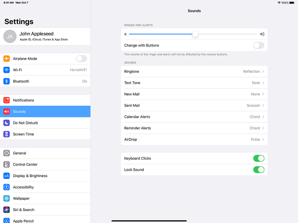Tap the General gear icon
Viewport: 298px width, 223px height.
click(6, 153)
